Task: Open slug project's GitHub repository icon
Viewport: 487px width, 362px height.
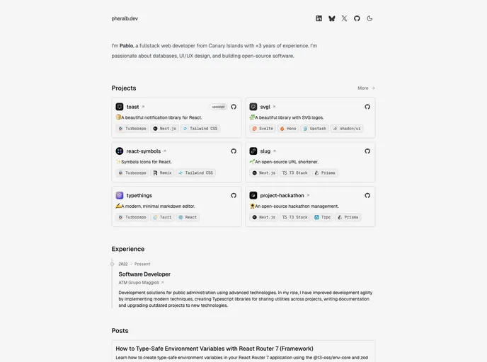Action: tap(367, 151)
